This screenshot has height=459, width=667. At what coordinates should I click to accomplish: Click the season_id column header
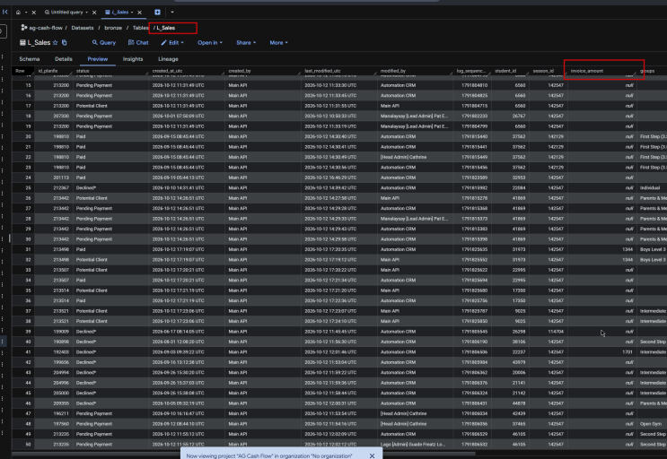(549, 71)
